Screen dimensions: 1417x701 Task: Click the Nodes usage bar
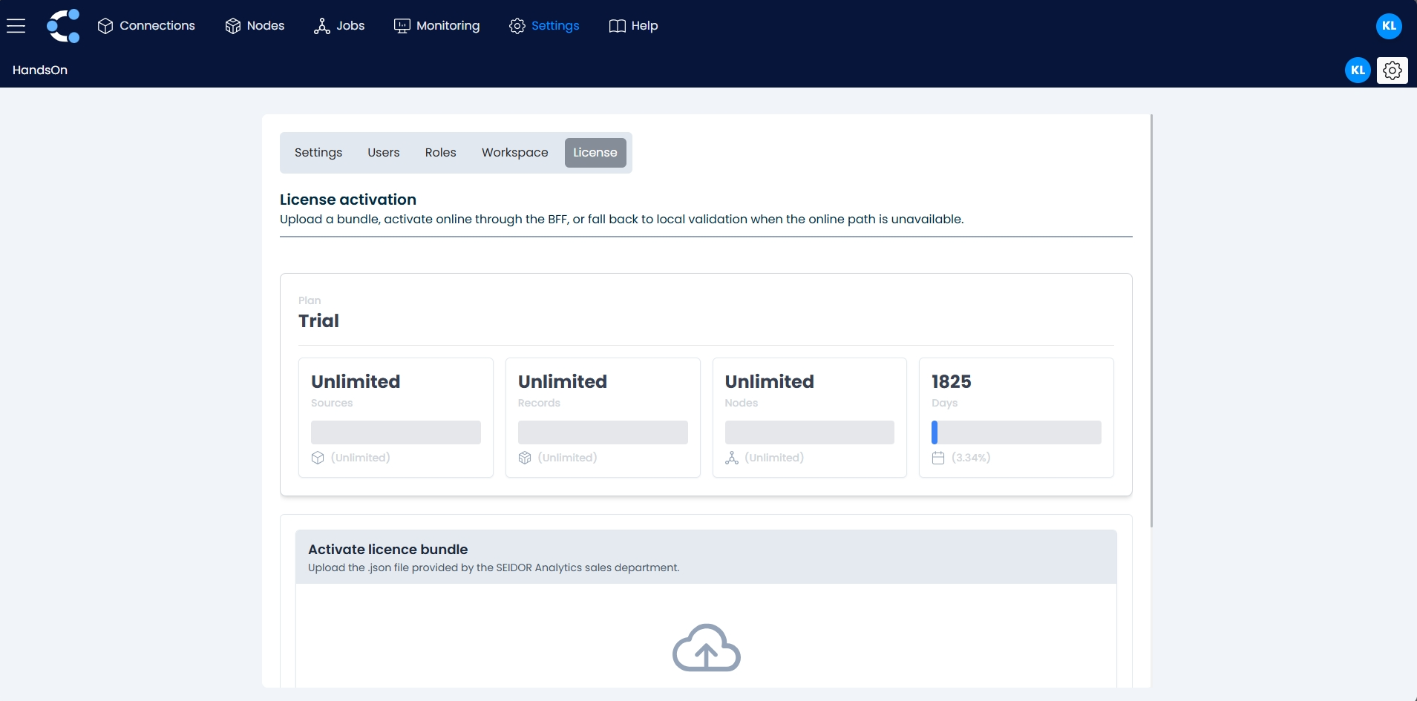point(809,432)
